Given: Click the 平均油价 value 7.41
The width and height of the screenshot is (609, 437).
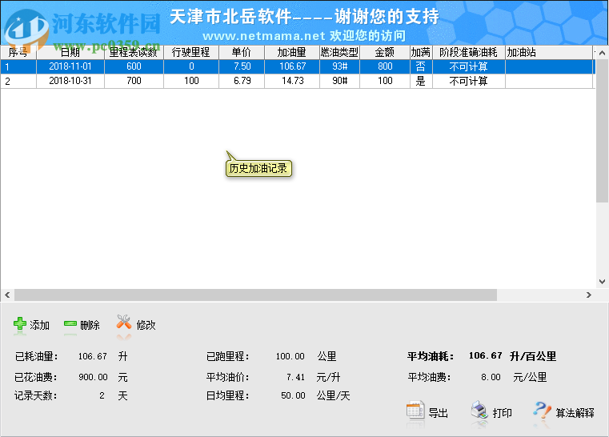Looking at the screenshot, I should point(295,377).
